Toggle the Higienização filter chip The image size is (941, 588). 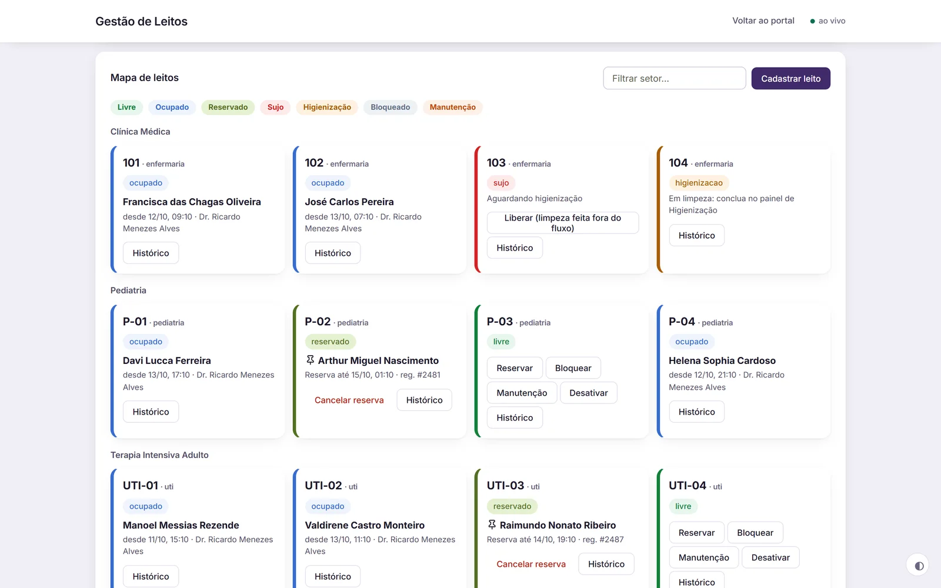click(327, 107)
